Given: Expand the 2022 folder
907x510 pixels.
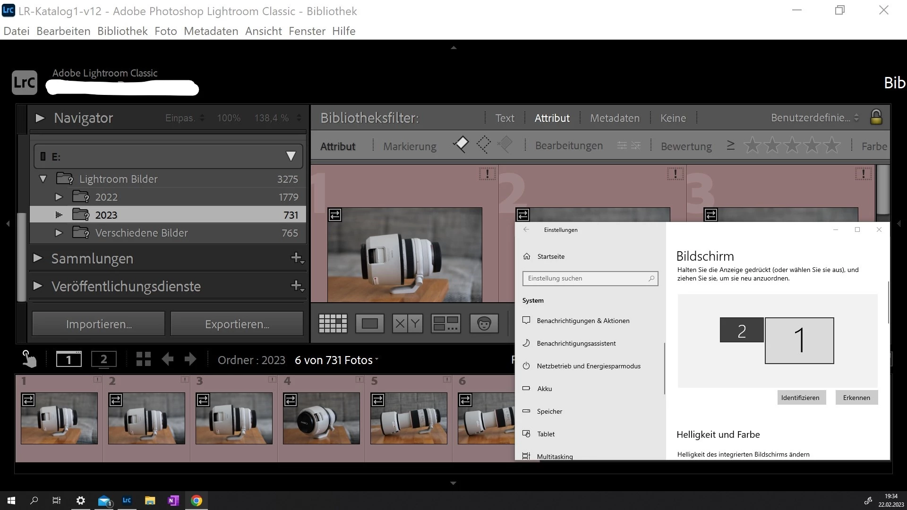Looking at the screenshot, I should (x=59, y=197).
